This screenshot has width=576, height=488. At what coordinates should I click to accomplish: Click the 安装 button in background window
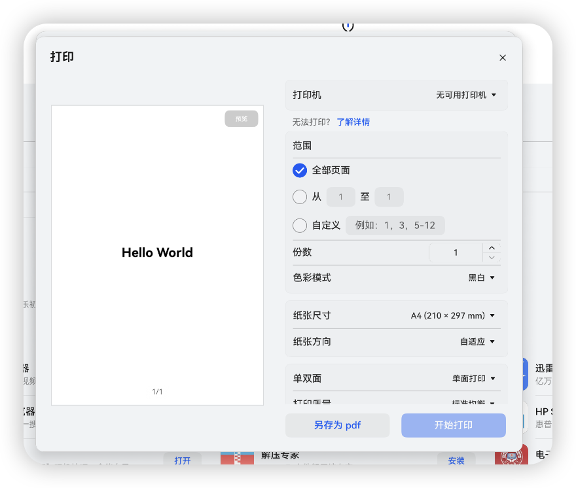(456, 460)
